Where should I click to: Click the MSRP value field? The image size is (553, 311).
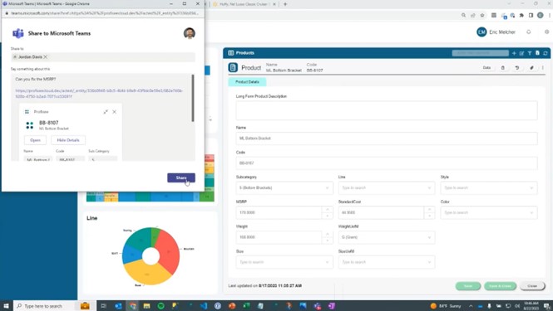point(279,212)
